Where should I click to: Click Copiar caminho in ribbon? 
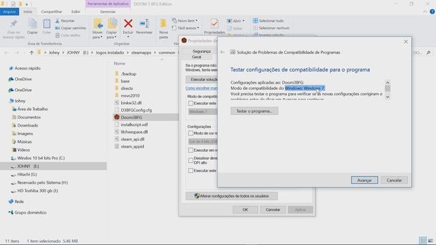(71, 28)
